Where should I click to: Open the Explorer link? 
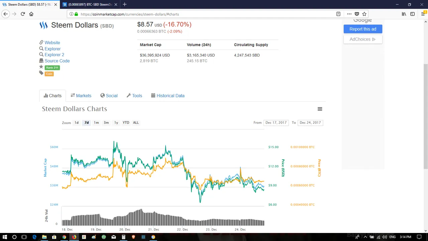click(x=52, y=49)
